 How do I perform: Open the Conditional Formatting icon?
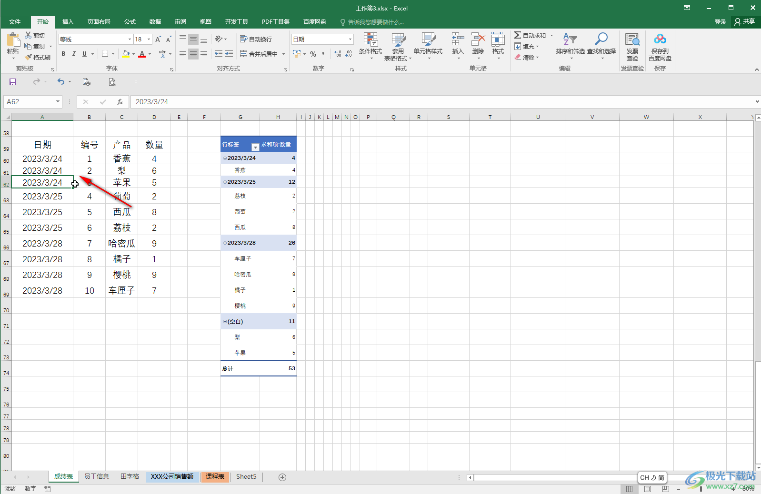tap(370, 40)
